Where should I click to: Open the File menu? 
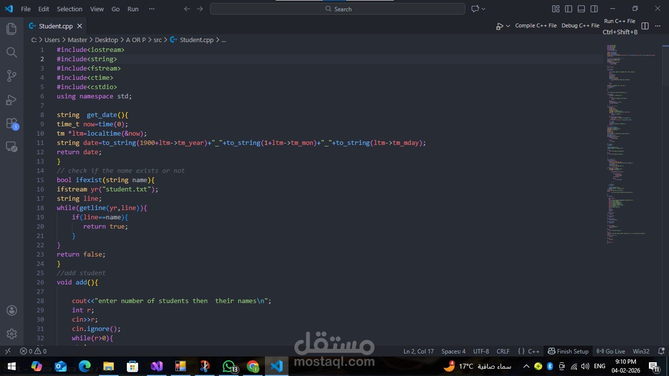point(25,9)
